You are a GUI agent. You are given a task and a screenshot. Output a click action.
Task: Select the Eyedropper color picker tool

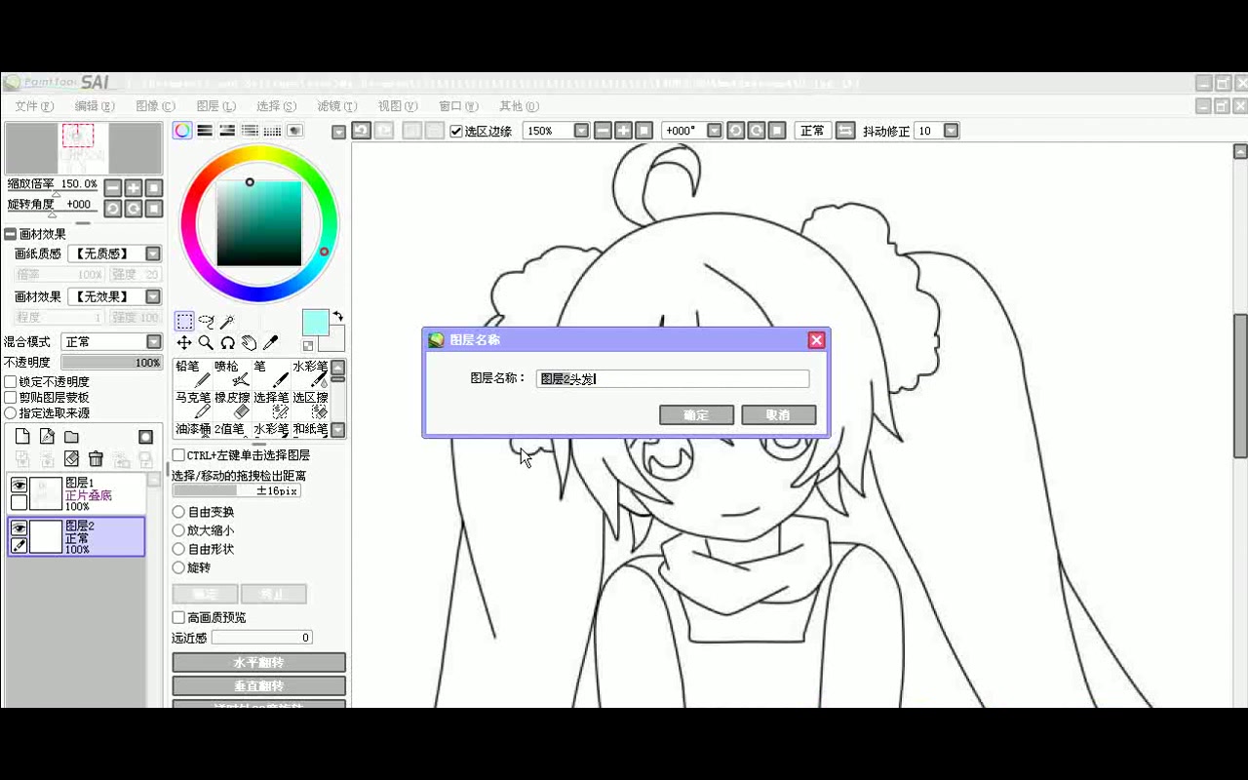tap(270, 343)
